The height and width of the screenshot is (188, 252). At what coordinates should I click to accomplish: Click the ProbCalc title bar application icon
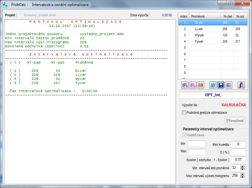click(x=5, y=5)
